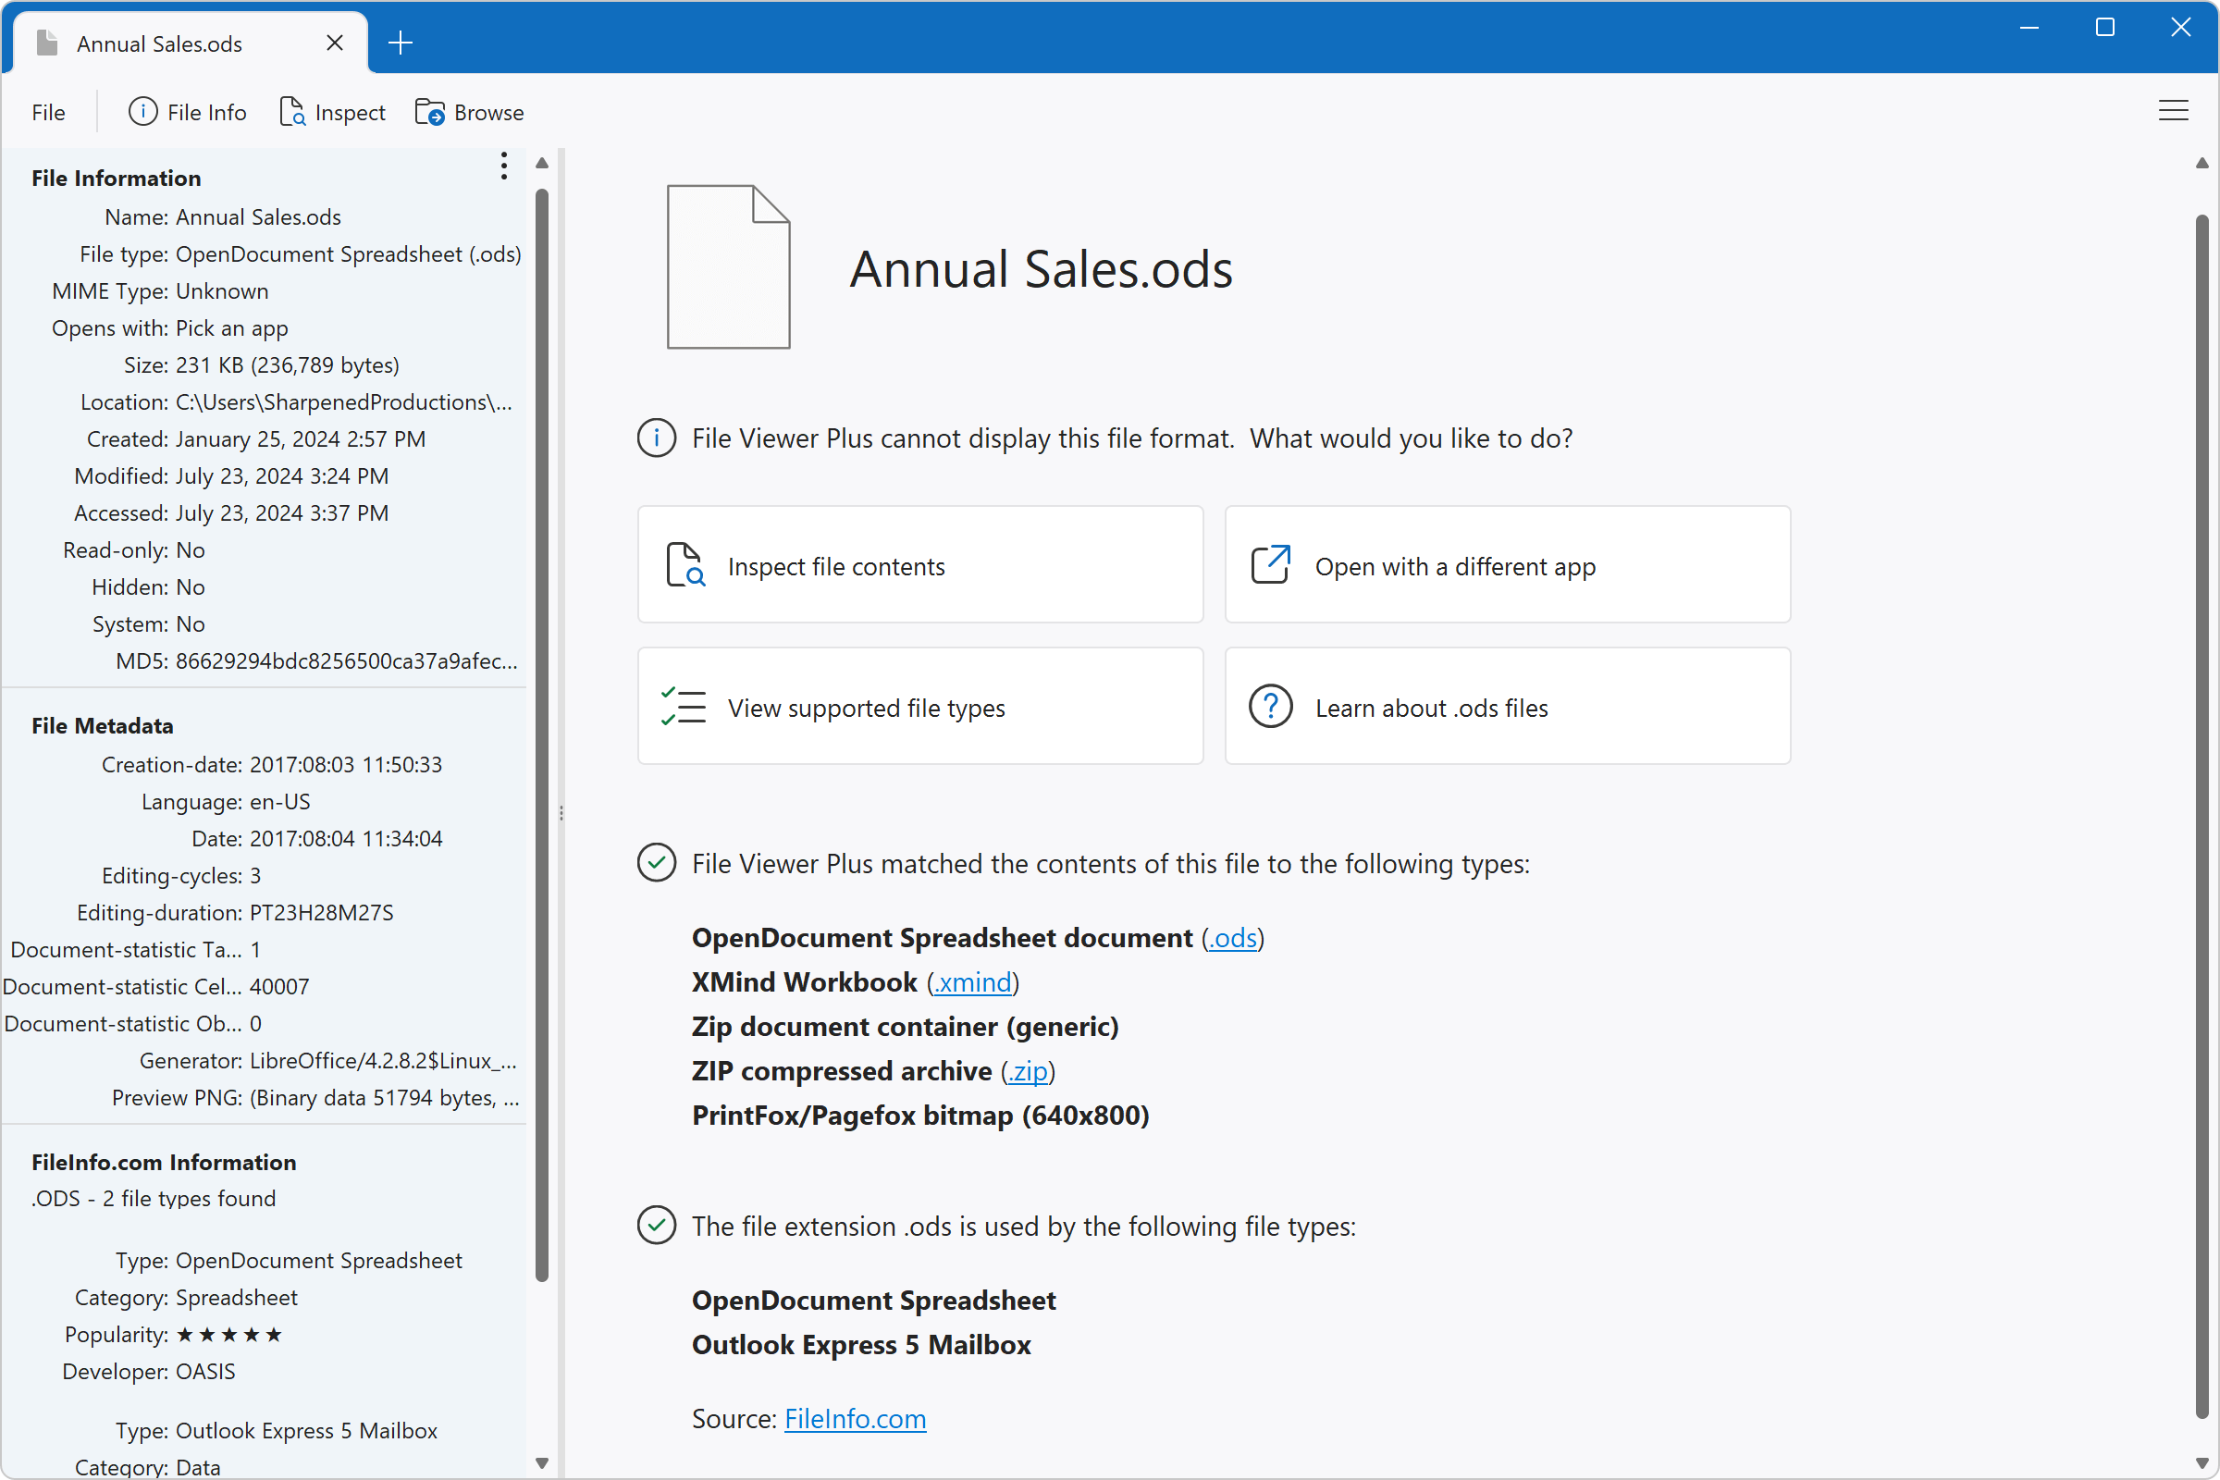This screenshot has width=2220, height=1480.
Task: Open the .zip extension link
Action: coord(1027,1071)
